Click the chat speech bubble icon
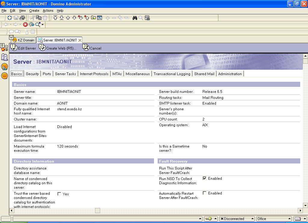This screenshot has height=223, width=308. pos(11,32)
